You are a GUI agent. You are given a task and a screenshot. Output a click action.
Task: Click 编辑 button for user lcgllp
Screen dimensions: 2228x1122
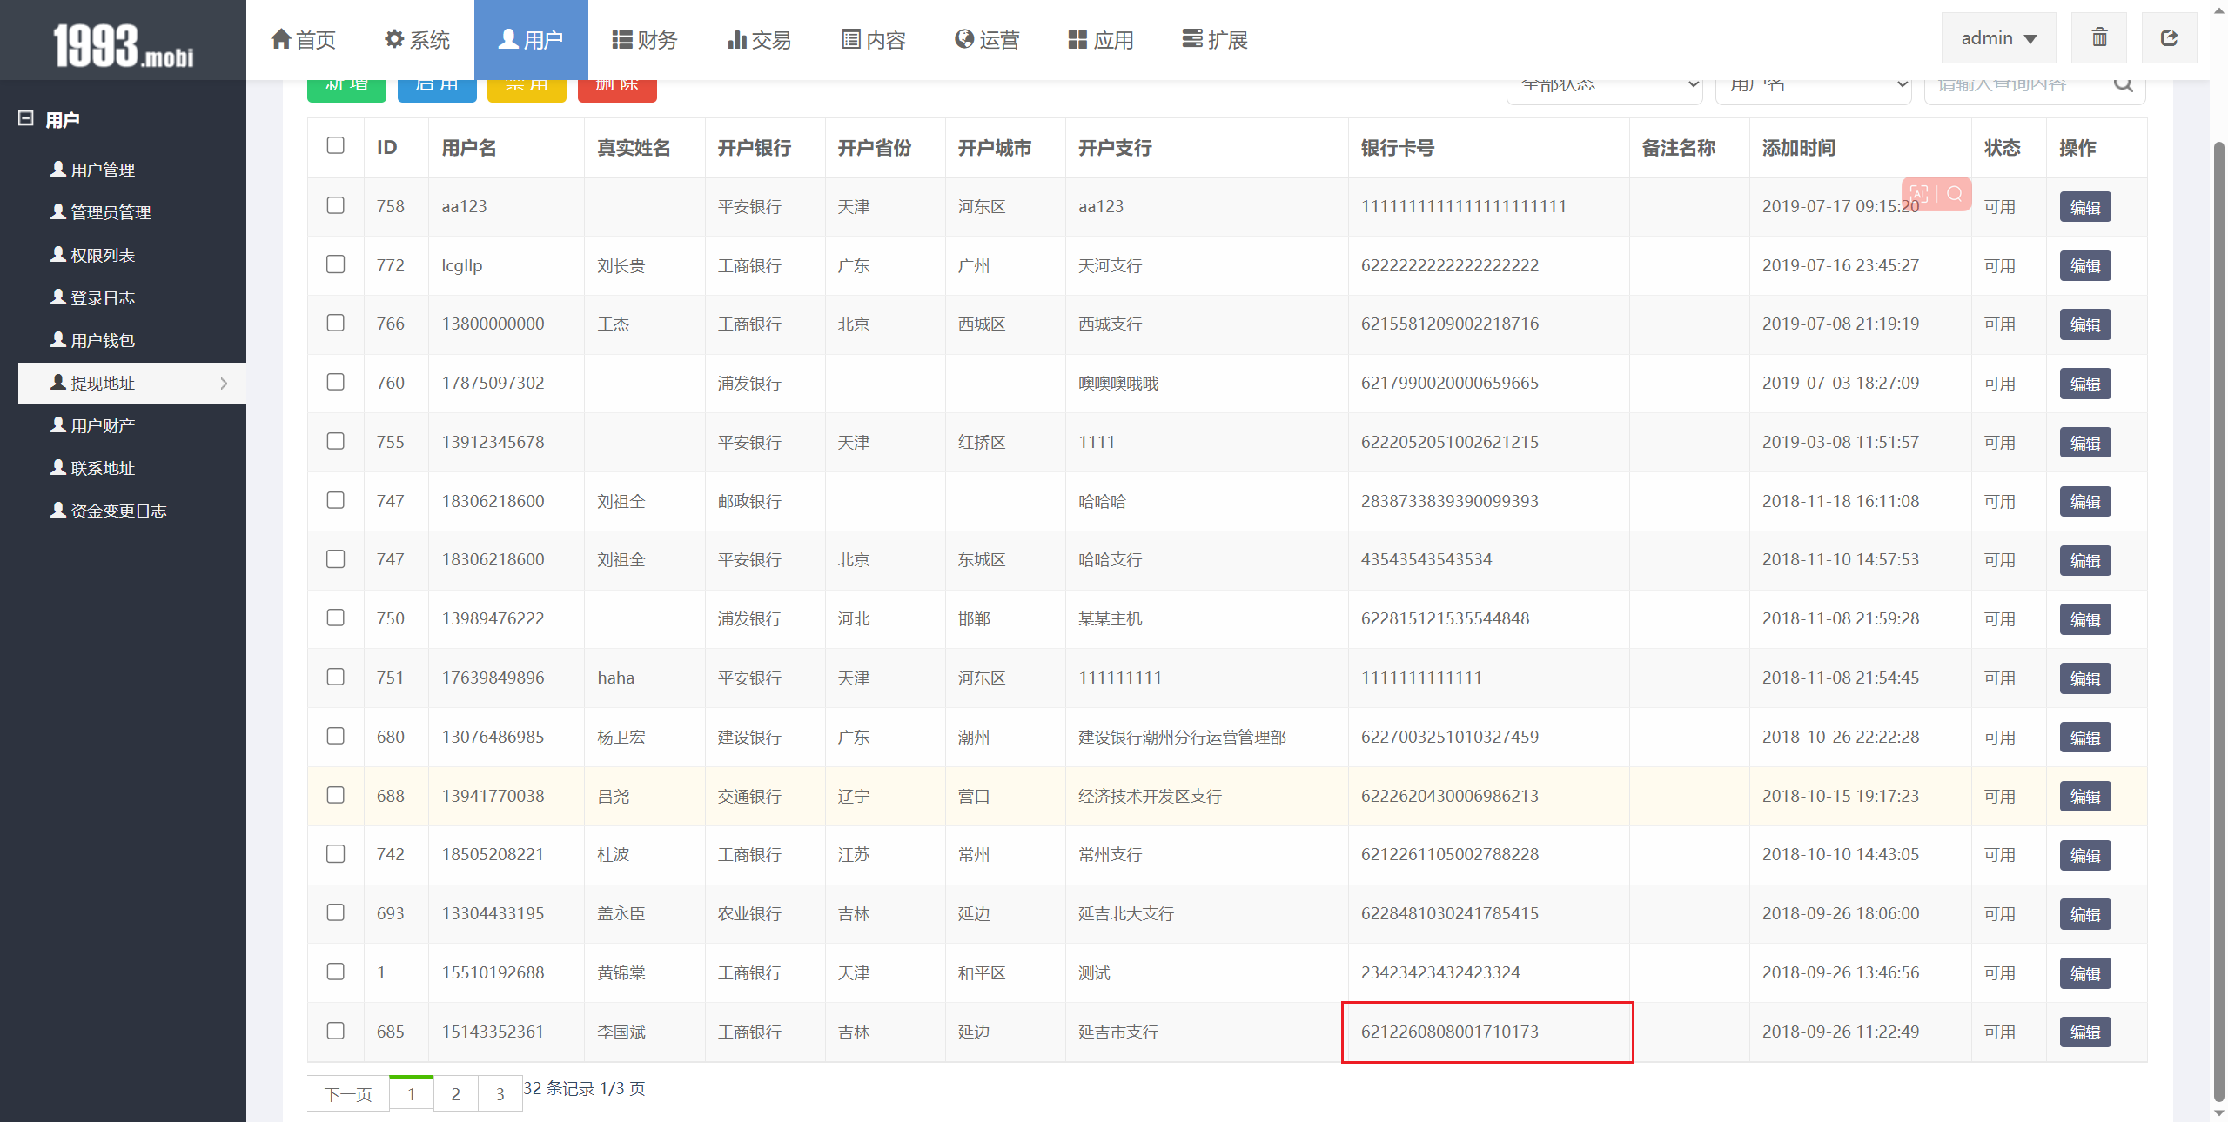pyautogui.click(x=2084, y=266)
